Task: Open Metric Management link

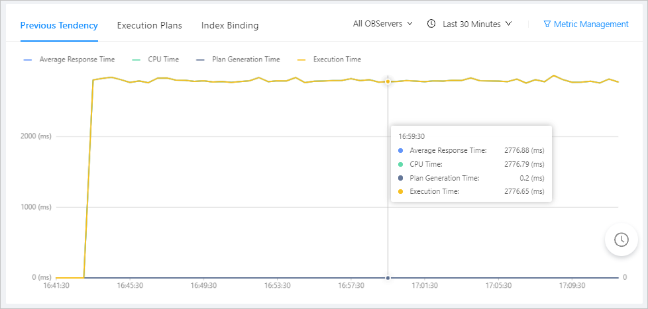Action: (590, 24)
